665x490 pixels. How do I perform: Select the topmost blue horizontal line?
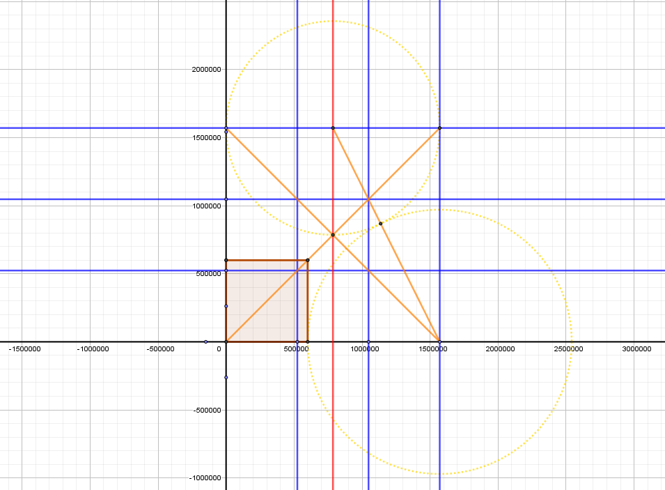[x=557, y=128]
